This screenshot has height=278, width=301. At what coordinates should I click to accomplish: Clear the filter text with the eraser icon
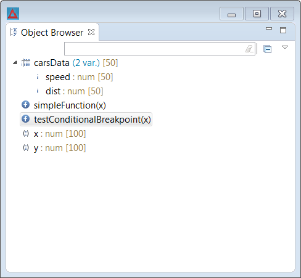(x=249, y=49)
